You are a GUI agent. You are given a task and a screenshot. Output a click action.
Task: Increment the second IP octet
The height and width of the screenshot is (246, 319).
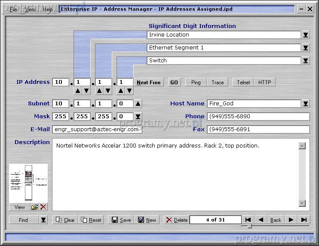[78, 91]
